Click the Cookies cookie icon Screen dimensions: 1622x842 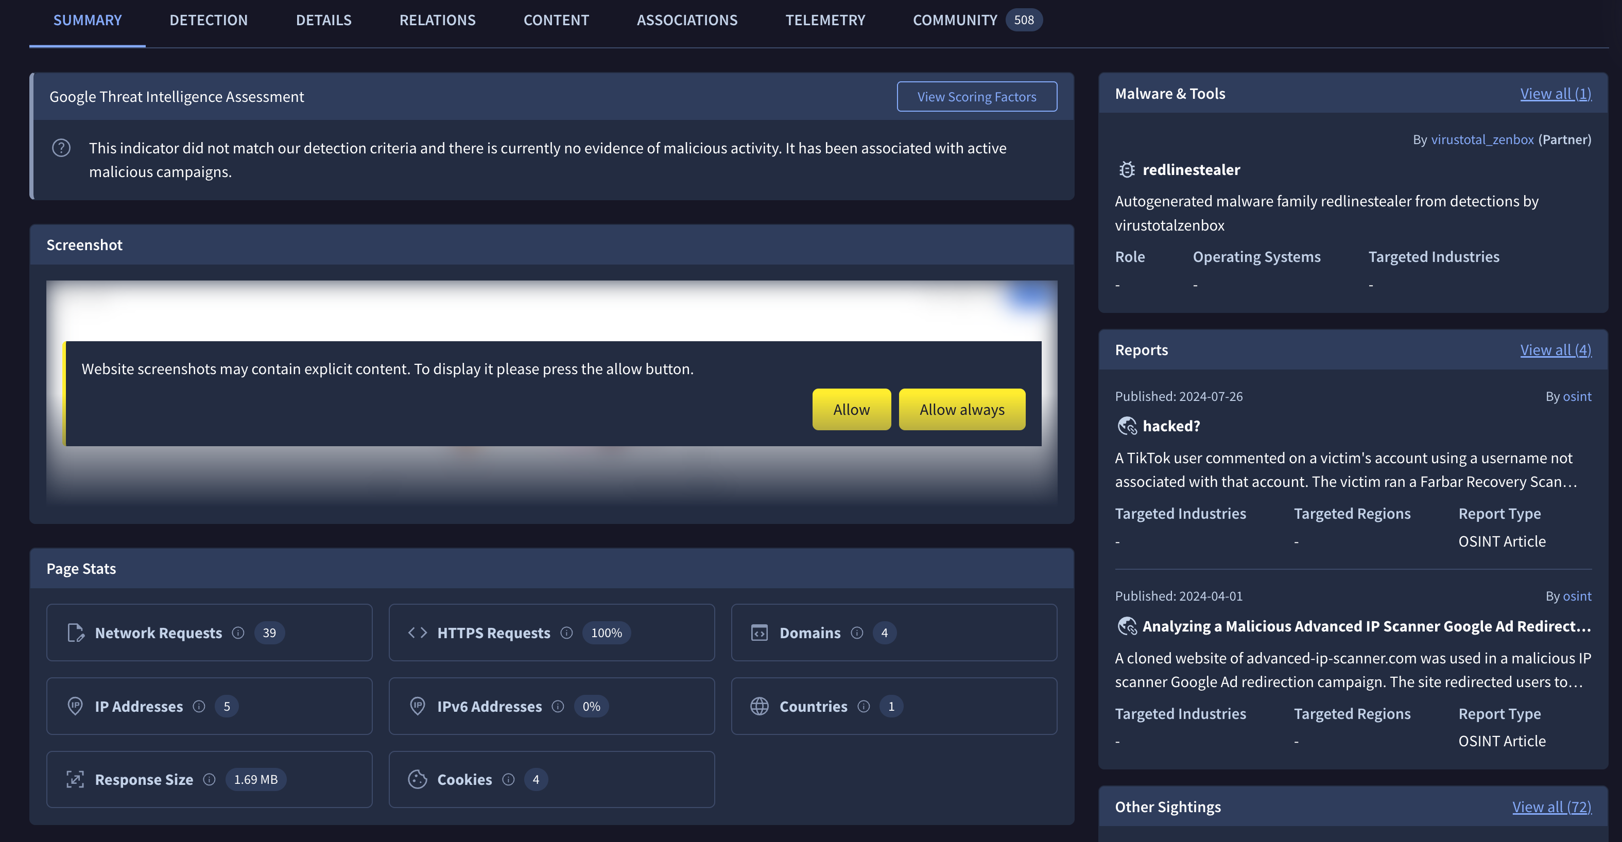418,780
